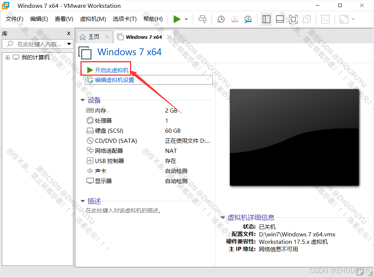Enter full screen mode icon
Screen dimensions: 374x277
coord(293,19)
